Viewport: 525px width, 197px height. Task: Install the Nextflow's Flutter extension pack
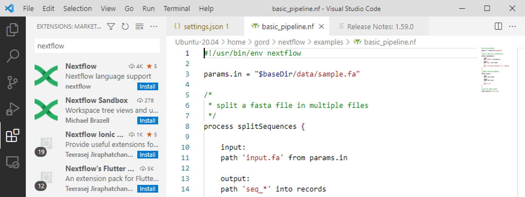[148, 189]
